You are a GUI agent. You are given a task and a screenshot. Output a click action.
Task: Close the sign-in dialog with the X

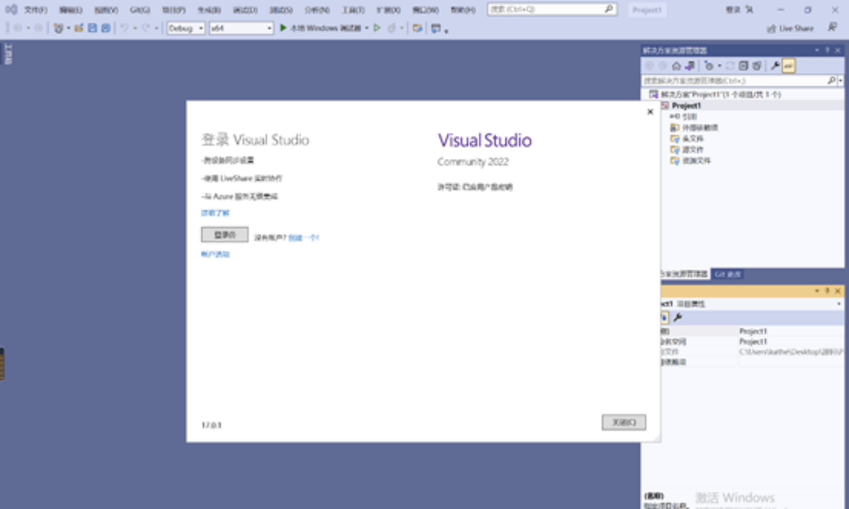click(650, 112)
